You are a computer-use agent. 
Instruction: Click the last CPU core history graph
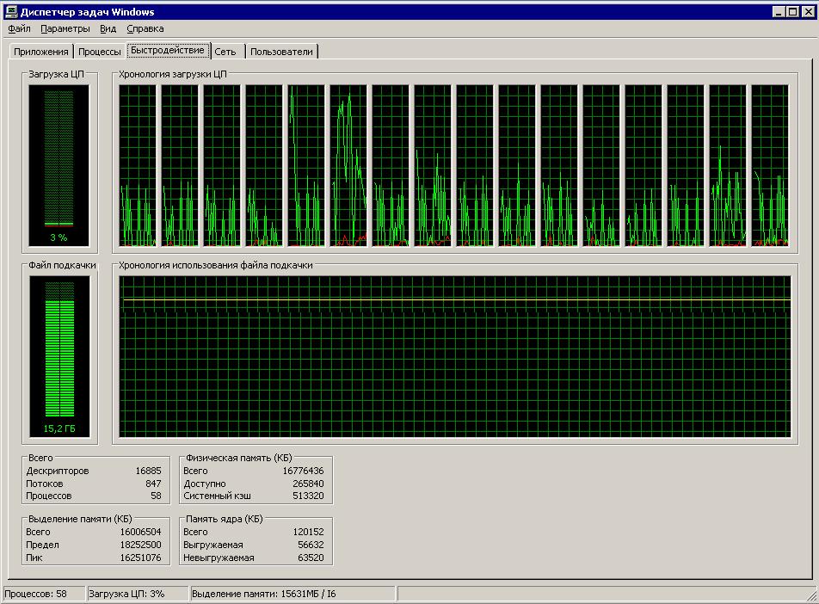pos(770,165)
